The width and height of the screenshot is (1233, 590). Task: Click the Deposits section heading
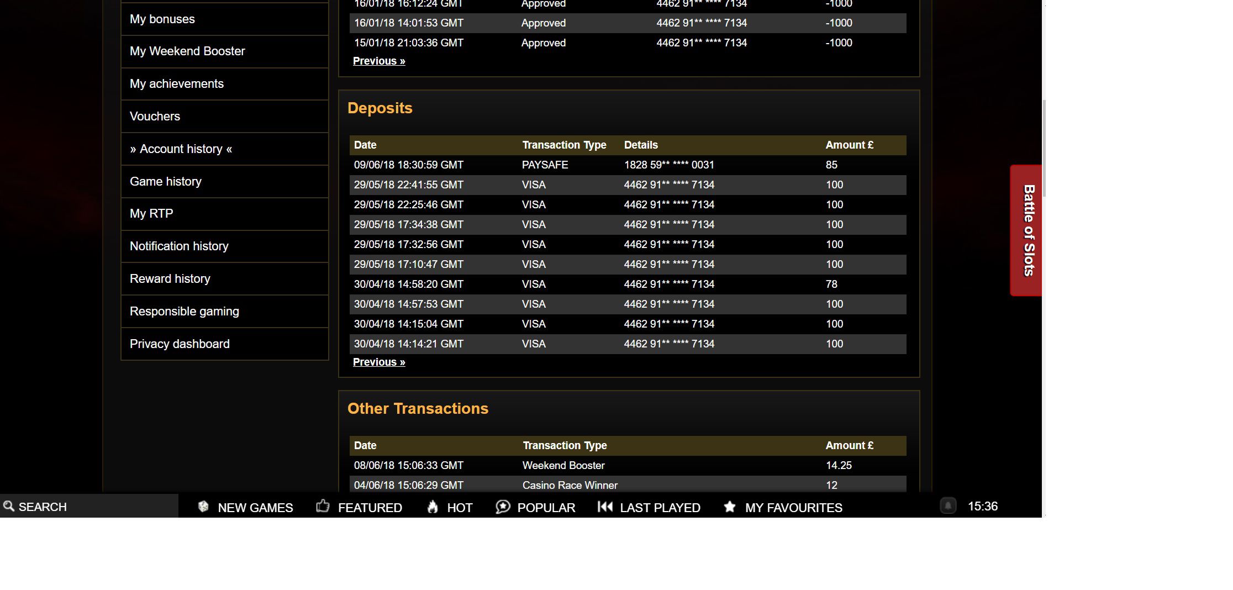point(380,108)
